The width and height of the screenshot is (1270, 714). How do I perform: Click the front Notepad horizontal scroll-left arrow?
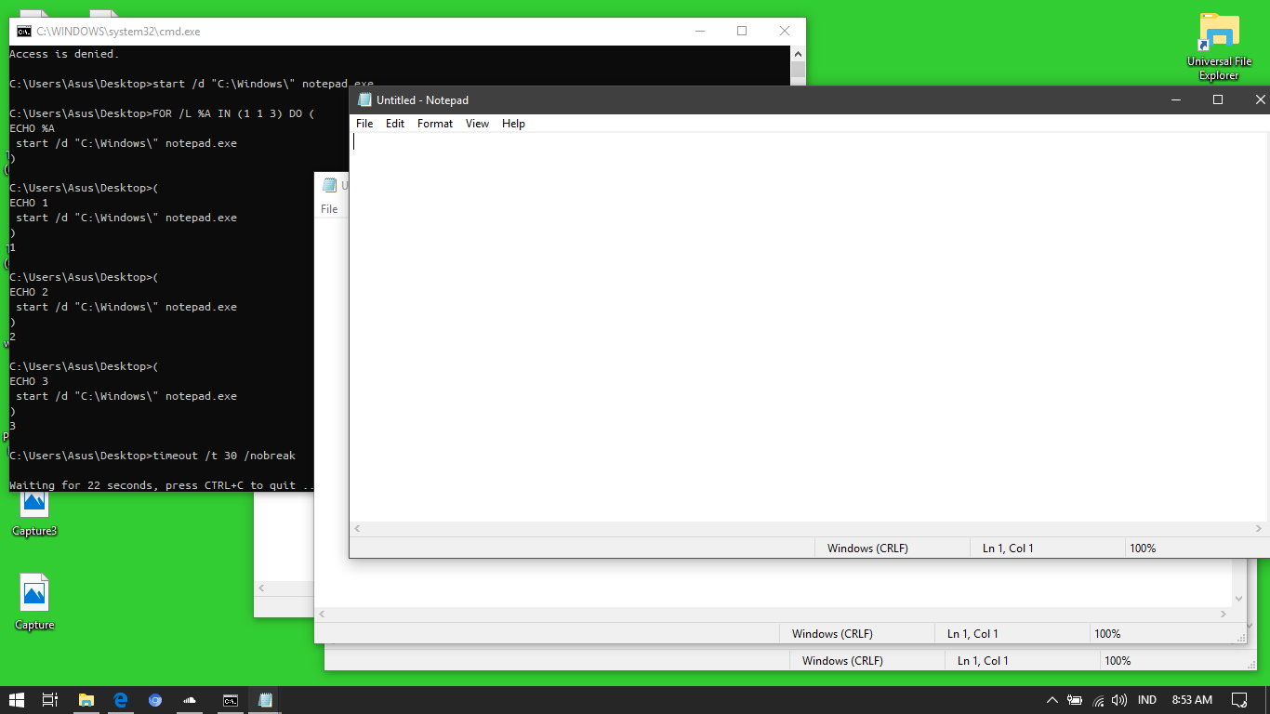[358, 528]
